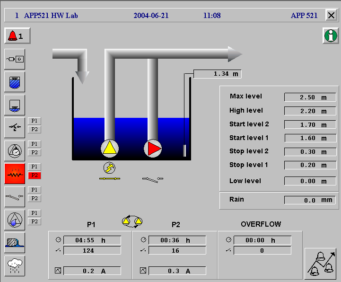Screen dimensions: 341x282
Task: Click the yellow closed contact under pump 1
Action: [x=110, y=179]
